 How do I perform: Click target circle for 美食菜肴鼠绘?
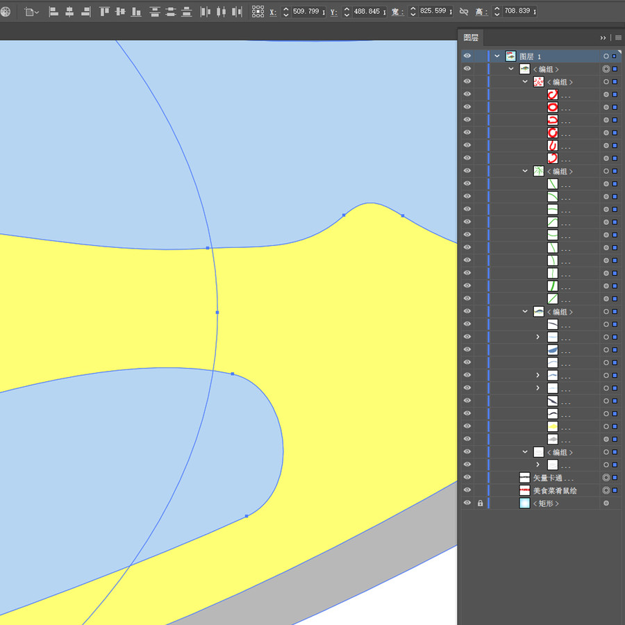[606, 490]
